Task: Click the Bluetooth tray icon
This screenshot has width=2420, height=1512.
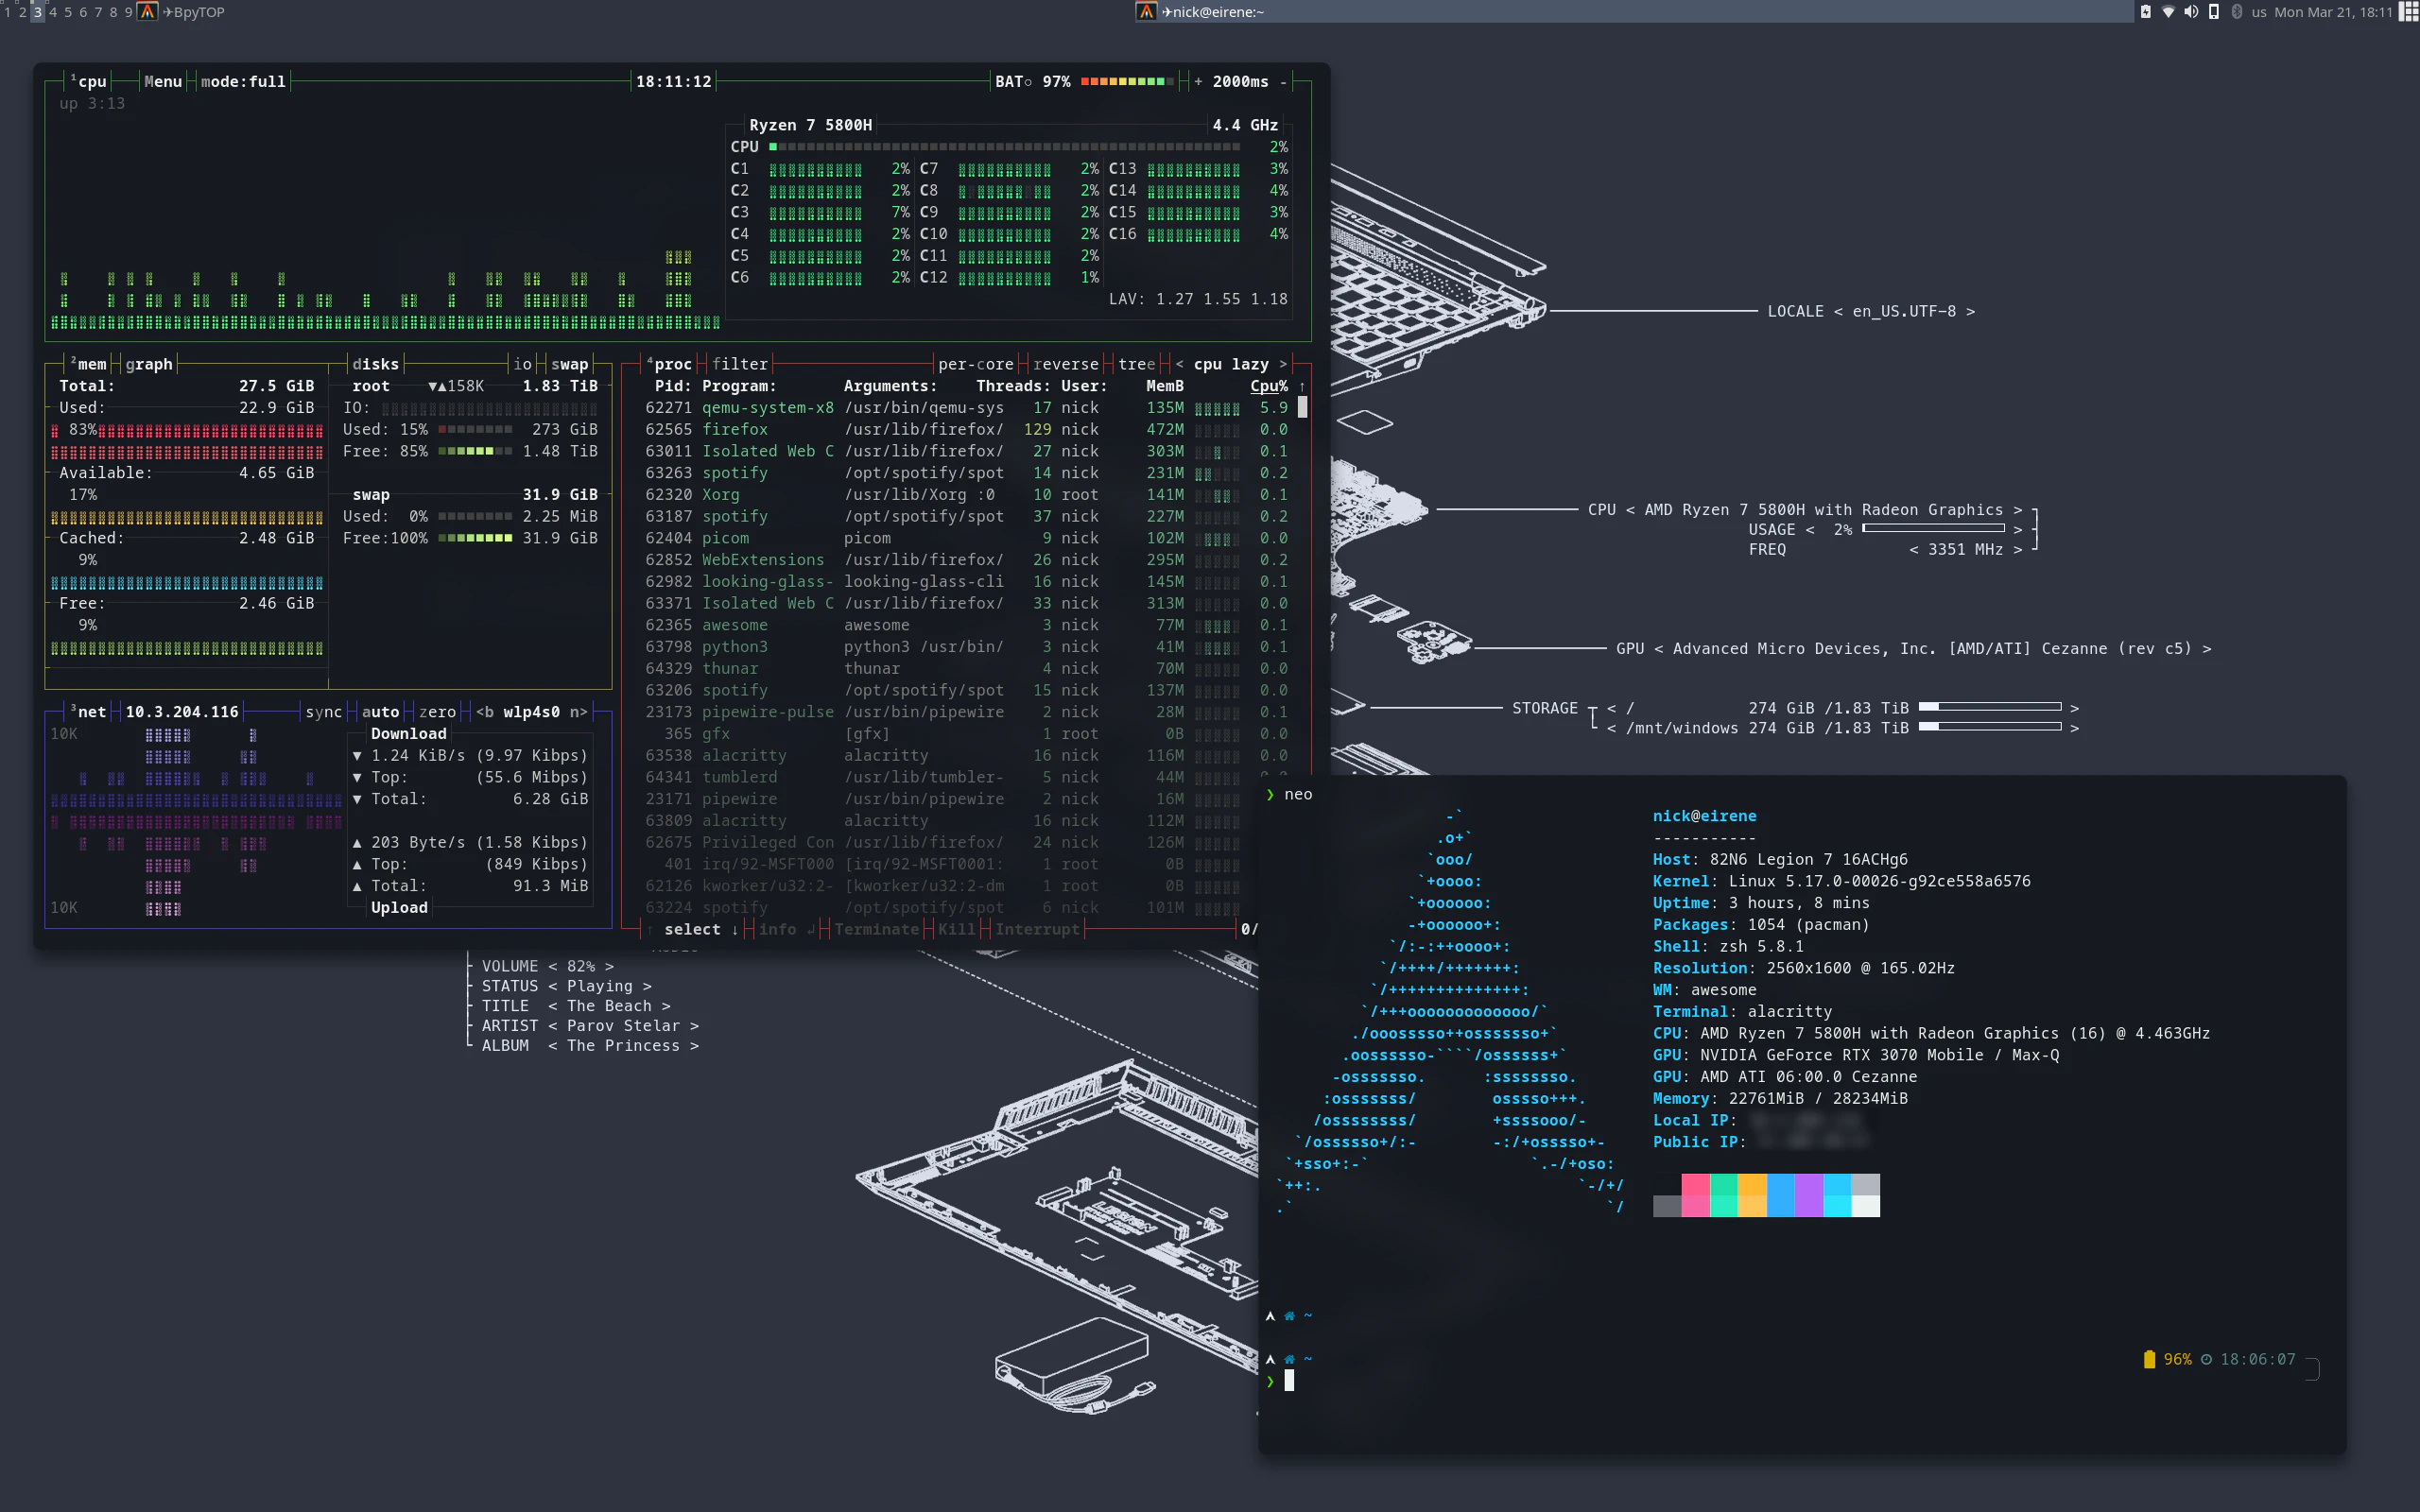Action: pos(2236,12)
